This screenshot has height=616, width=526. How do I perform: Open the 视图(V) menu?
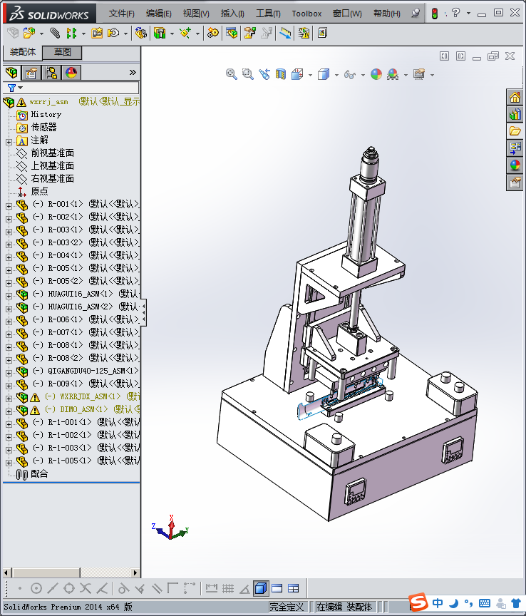196,14
